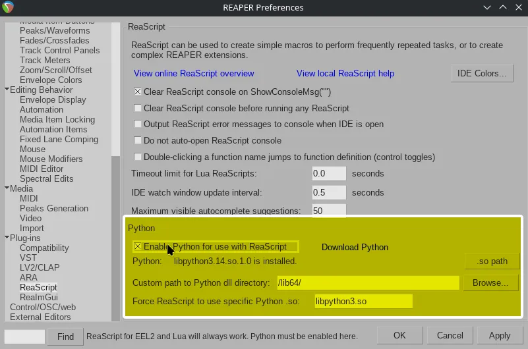The height and width of the screenshot is (349, 528).
Task: Toggle Double-clicking a function name jumps option
Action: tap(137, 157)
